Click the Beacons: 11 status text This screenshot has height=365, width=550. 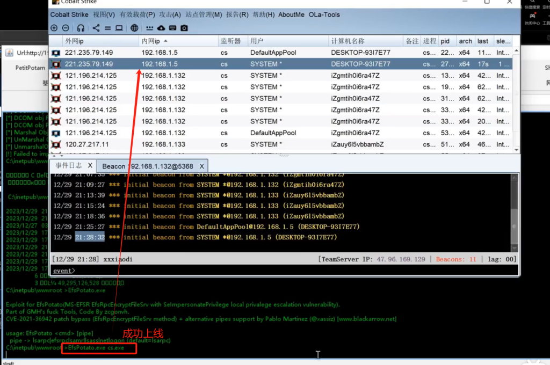[456, 259]
